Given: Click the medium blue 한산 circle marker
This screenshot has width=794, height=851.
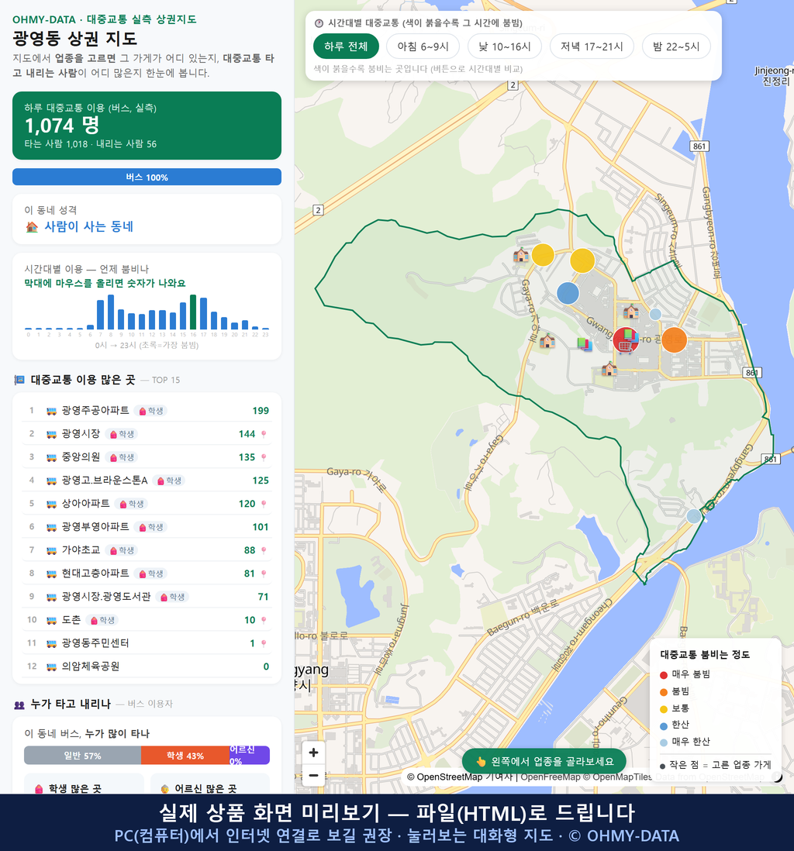Looking at the screenshot, I should click(x=568, y=293).
